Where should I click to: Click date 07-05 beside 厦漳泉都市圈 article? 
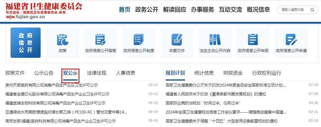click(x=313, y=94)
